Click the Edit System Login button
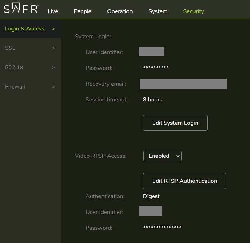The image size is (250, 243). 175,123
